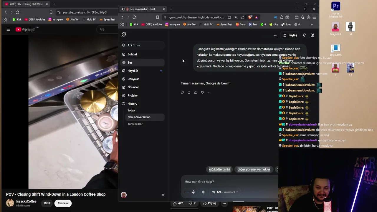Click the Brave shields lion icon
The width and height of the screenshot is (377, 212).
250,17
